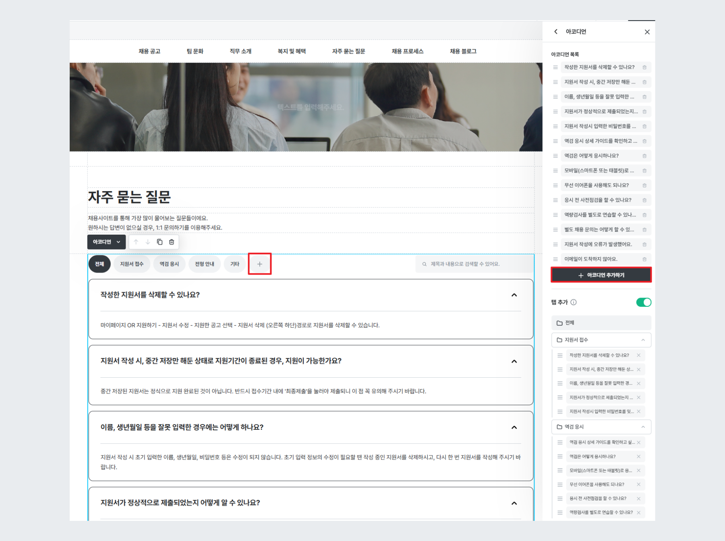The height and width of the screenshot is (541, 725).
Task: Move accordion block down with arrow icon
Action: click(x=148, y=242)
